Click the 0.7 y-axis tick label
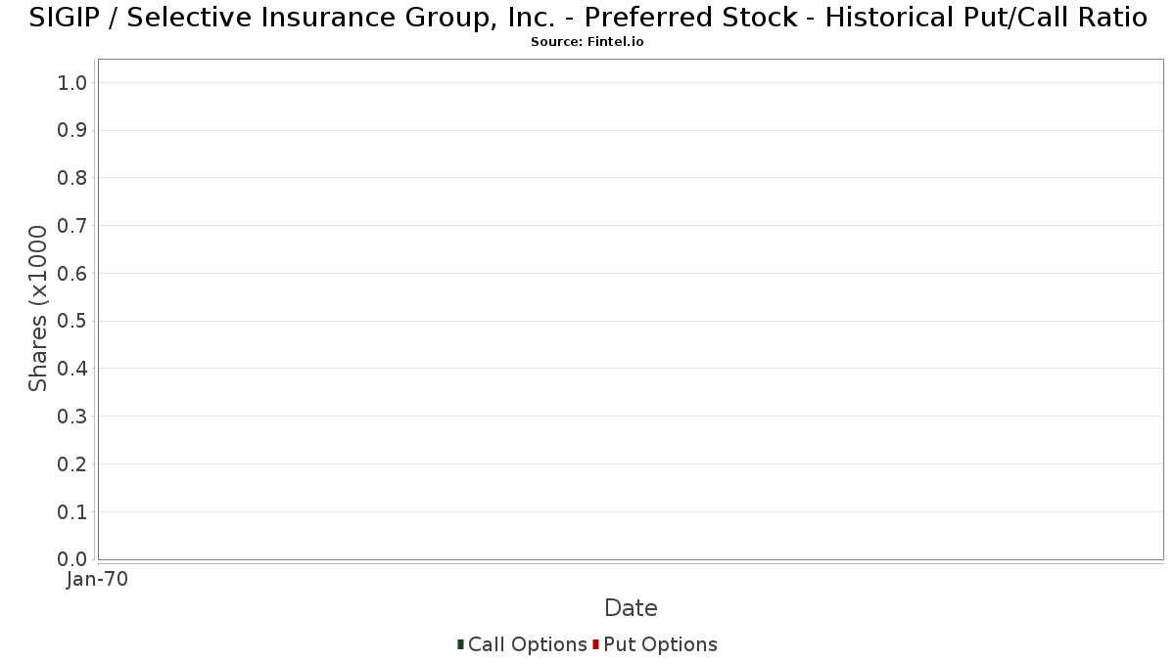The image size is (1175, 660). 72,226
